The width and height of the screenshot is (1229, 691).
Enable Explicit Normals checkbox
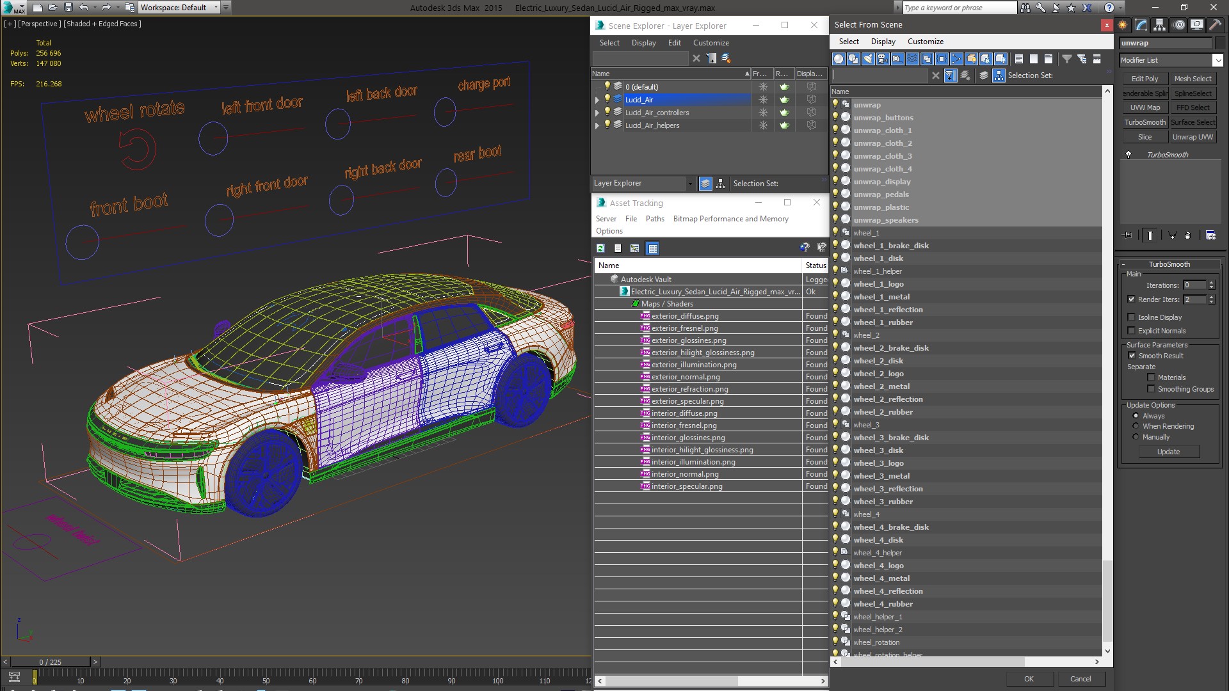point(1131,331)
